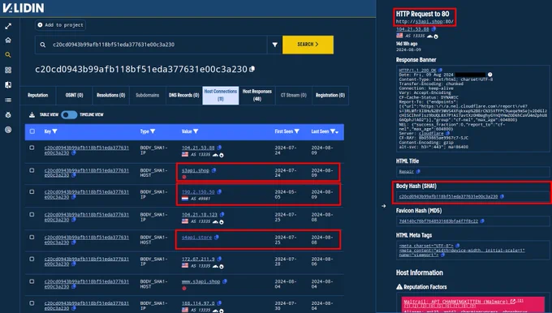This screenshot has height=313, width=552.
Task: Open the DNS Records (0) tab
Action: [x=183, y=96]
